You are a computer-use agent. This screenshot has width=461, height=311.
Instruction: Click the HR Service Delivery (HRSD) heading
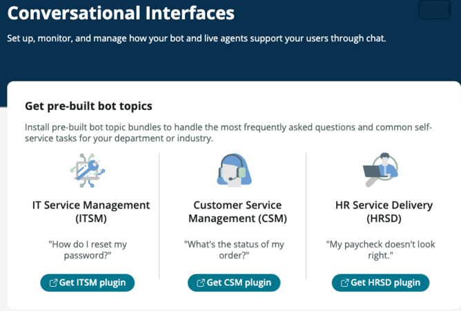[x=384, y=211]
